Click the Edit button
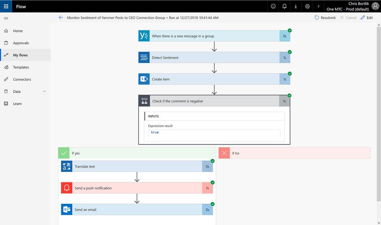381x225 pixels. pos(366,18)
